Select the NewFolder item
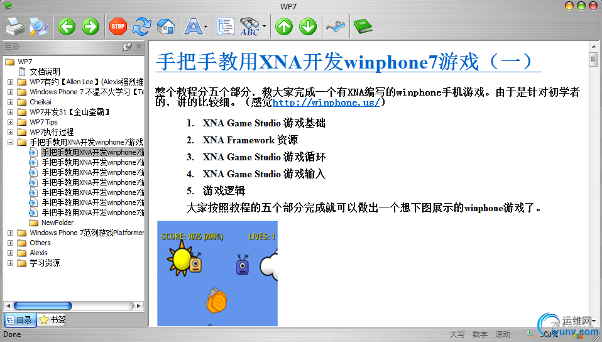 pyautogui.click(x=57, y=223)
